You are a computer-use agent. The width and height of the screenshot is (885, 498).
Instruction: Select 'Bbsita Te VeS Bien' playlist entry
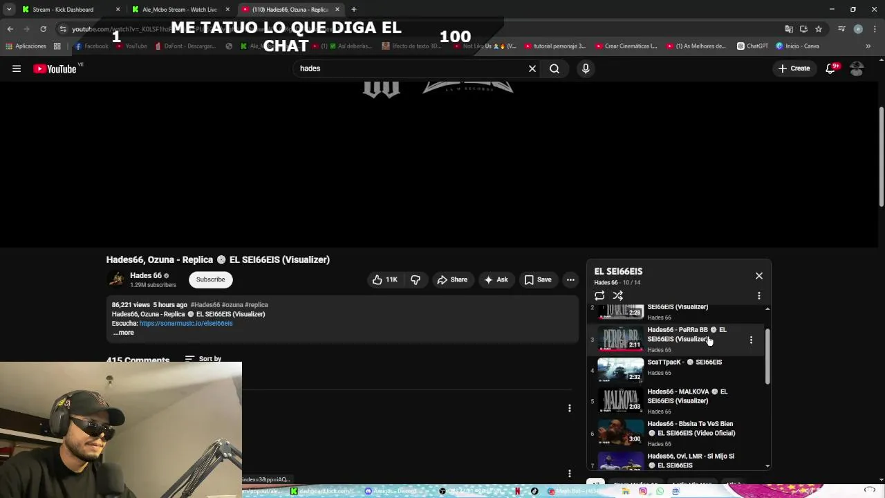click(x=676, y=433)
